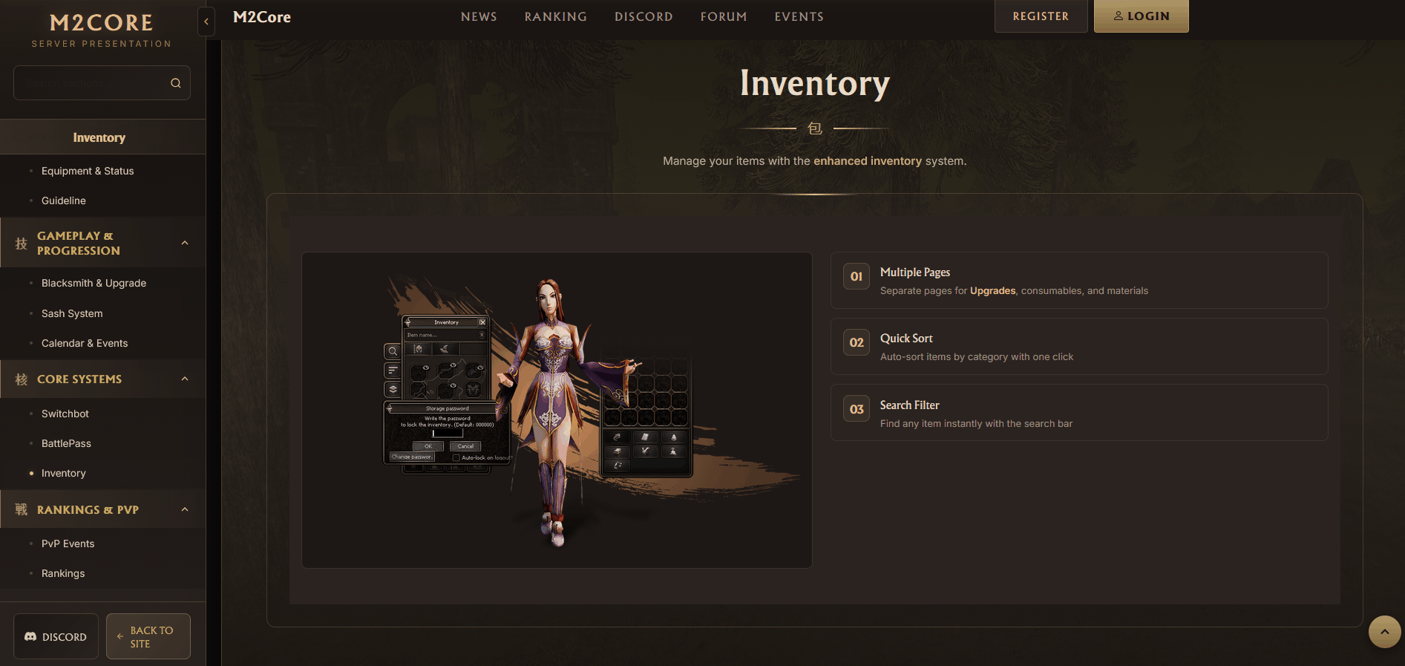1405x666 pixels.
Task: Collapse the Gameplay & Progression section chevron
Action: [185, 243]
